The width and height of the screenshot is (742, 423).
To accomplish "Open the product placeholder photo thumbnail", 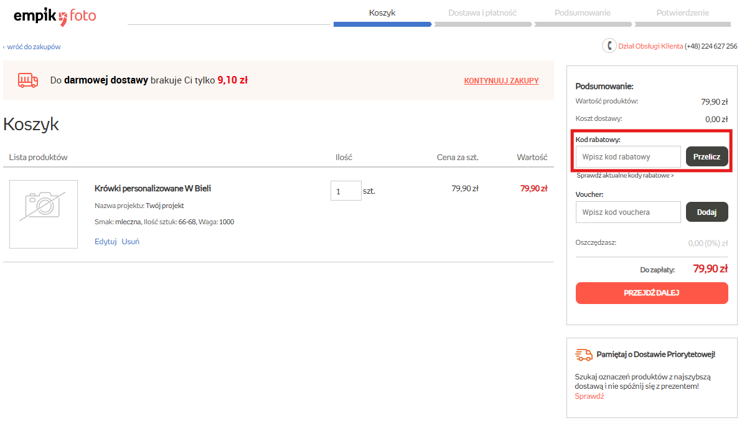I will coord(44,214).
